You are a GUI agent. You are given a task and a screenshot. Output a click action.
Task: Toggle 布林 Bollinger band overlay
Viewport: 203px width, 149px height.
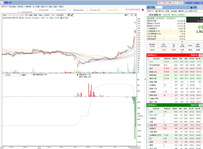[26, 15]
